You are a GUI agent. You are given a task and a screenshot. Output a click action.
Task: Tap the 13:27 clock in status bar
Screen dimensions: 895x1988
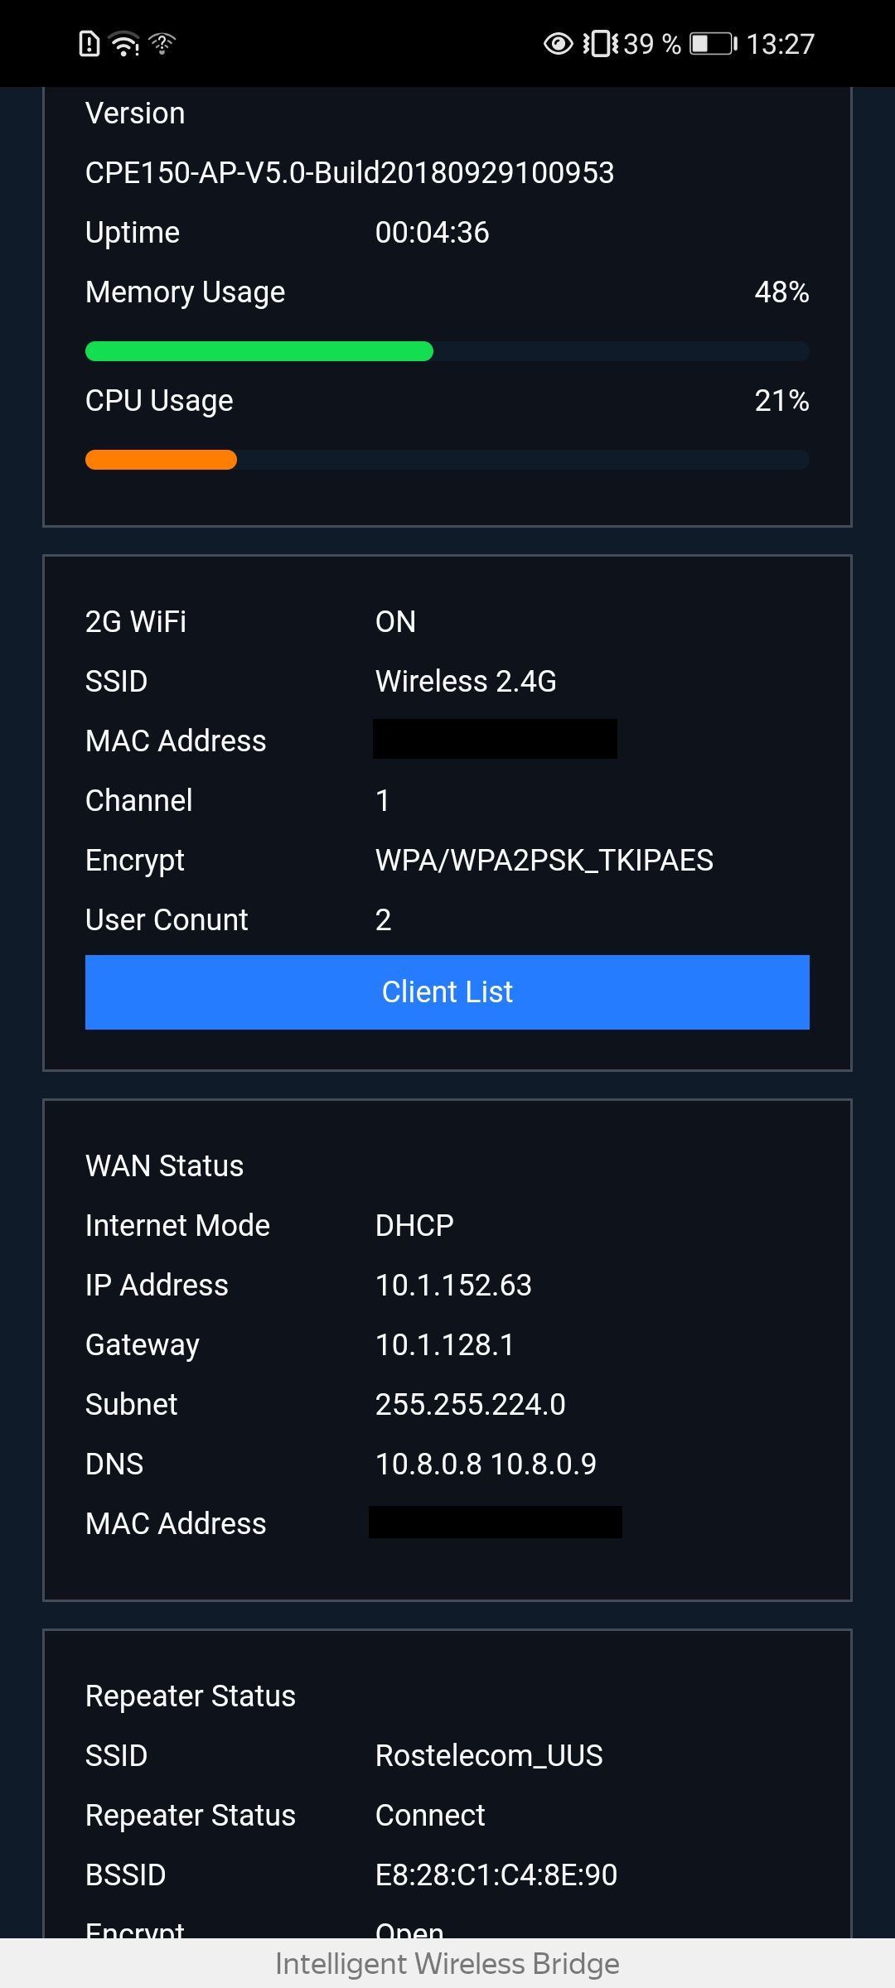[x=781, y=43]
